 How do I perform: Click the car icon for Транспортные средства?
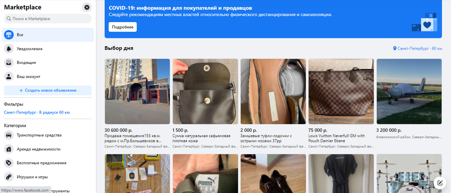pyautogui.click(x=9, y=135)
